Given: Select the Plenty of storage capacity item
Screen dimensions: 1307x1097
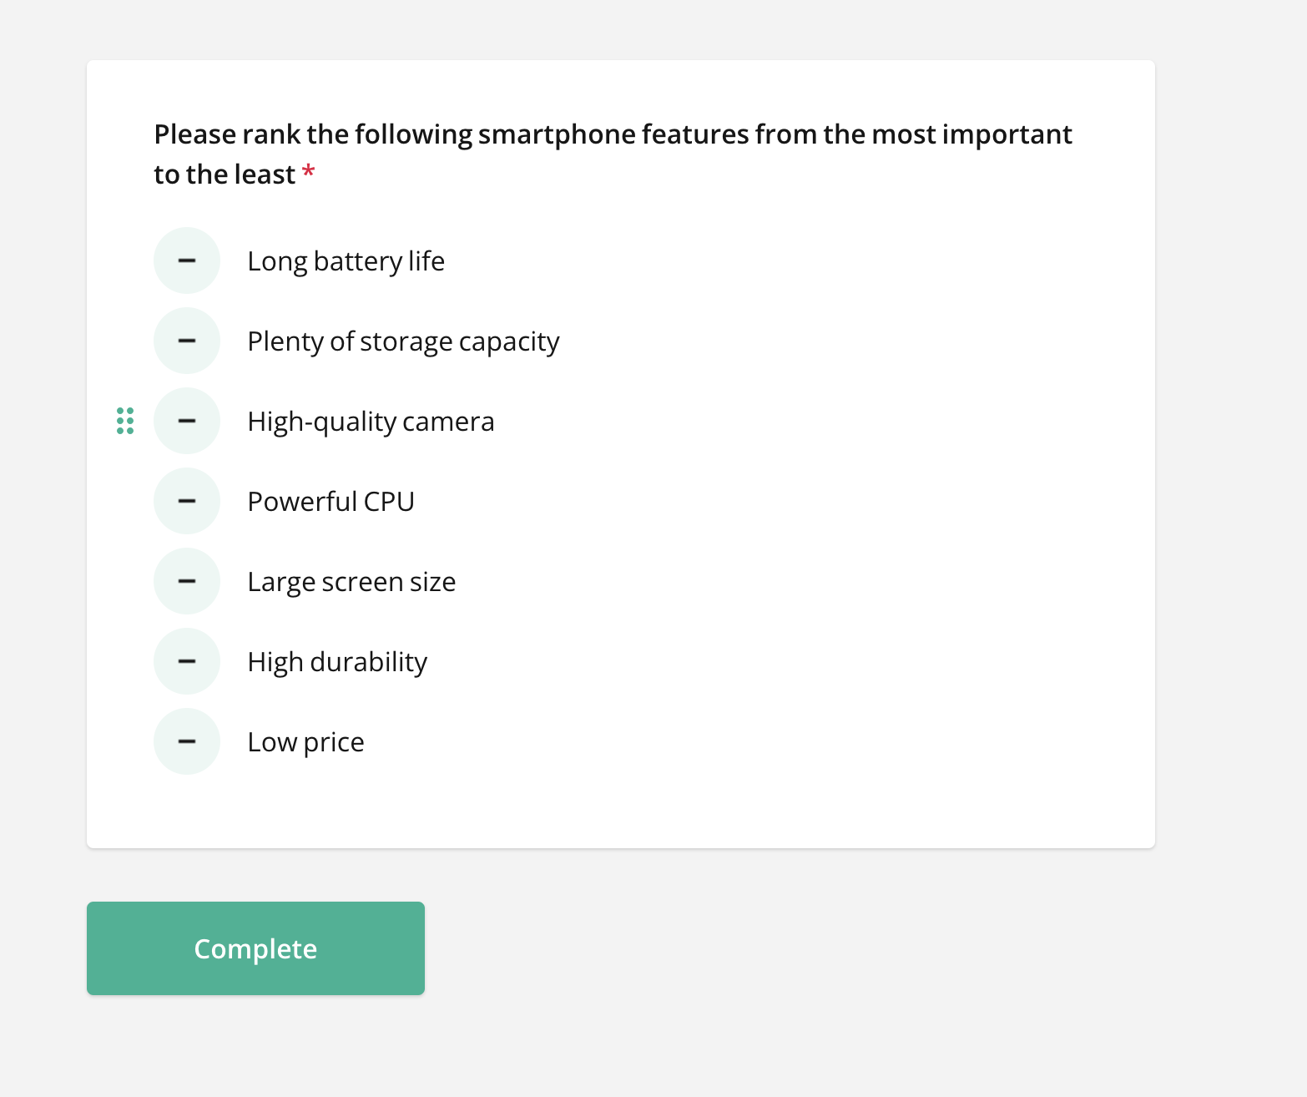Looking at the screenshot, I should [x=403, y=341].
